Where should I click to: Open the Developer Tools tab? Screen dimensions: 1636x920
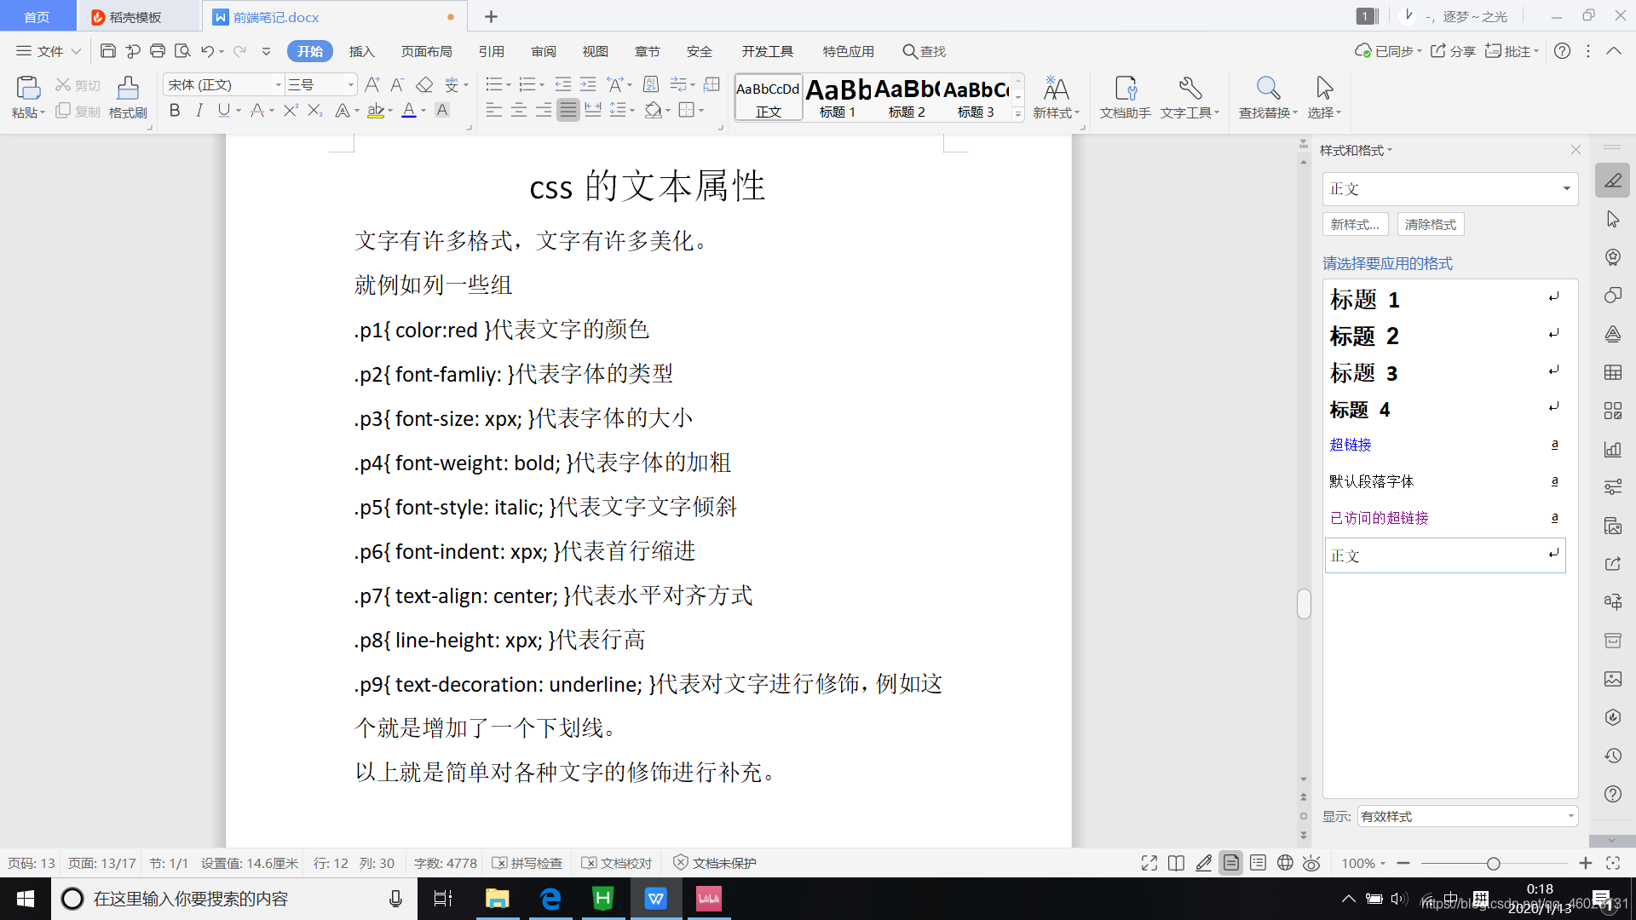(x=767, y=51)
